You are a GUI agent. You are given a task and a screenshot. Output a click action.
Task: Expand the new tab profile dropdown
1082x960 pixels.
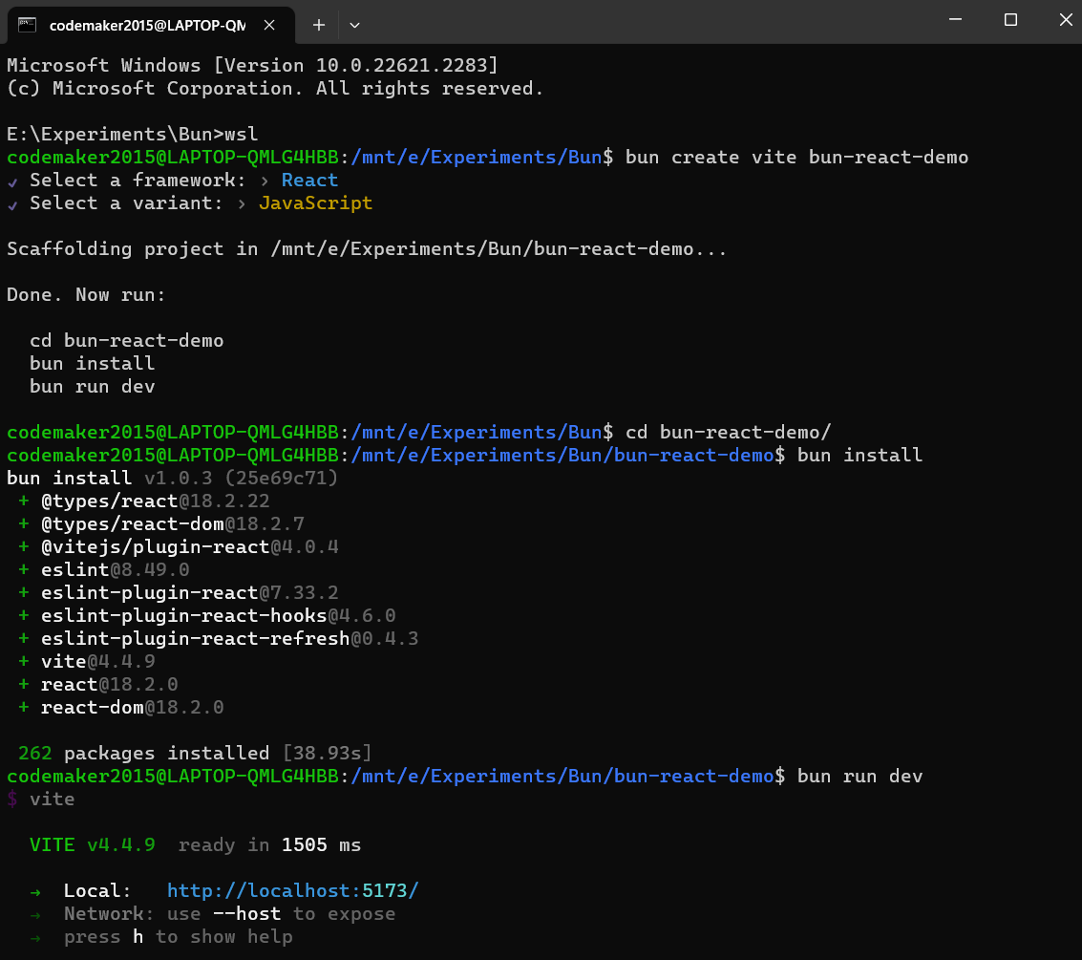click(x=354, y=25)
